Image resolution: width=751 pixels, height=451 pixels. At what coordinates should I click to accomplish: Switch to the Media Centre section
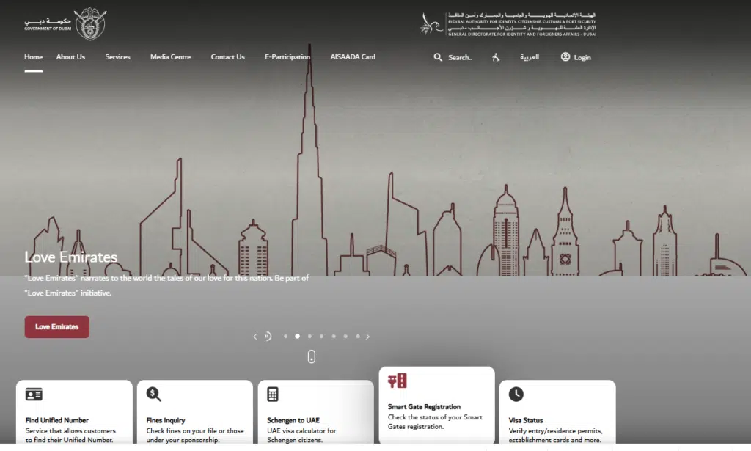(x=170, y=56)
